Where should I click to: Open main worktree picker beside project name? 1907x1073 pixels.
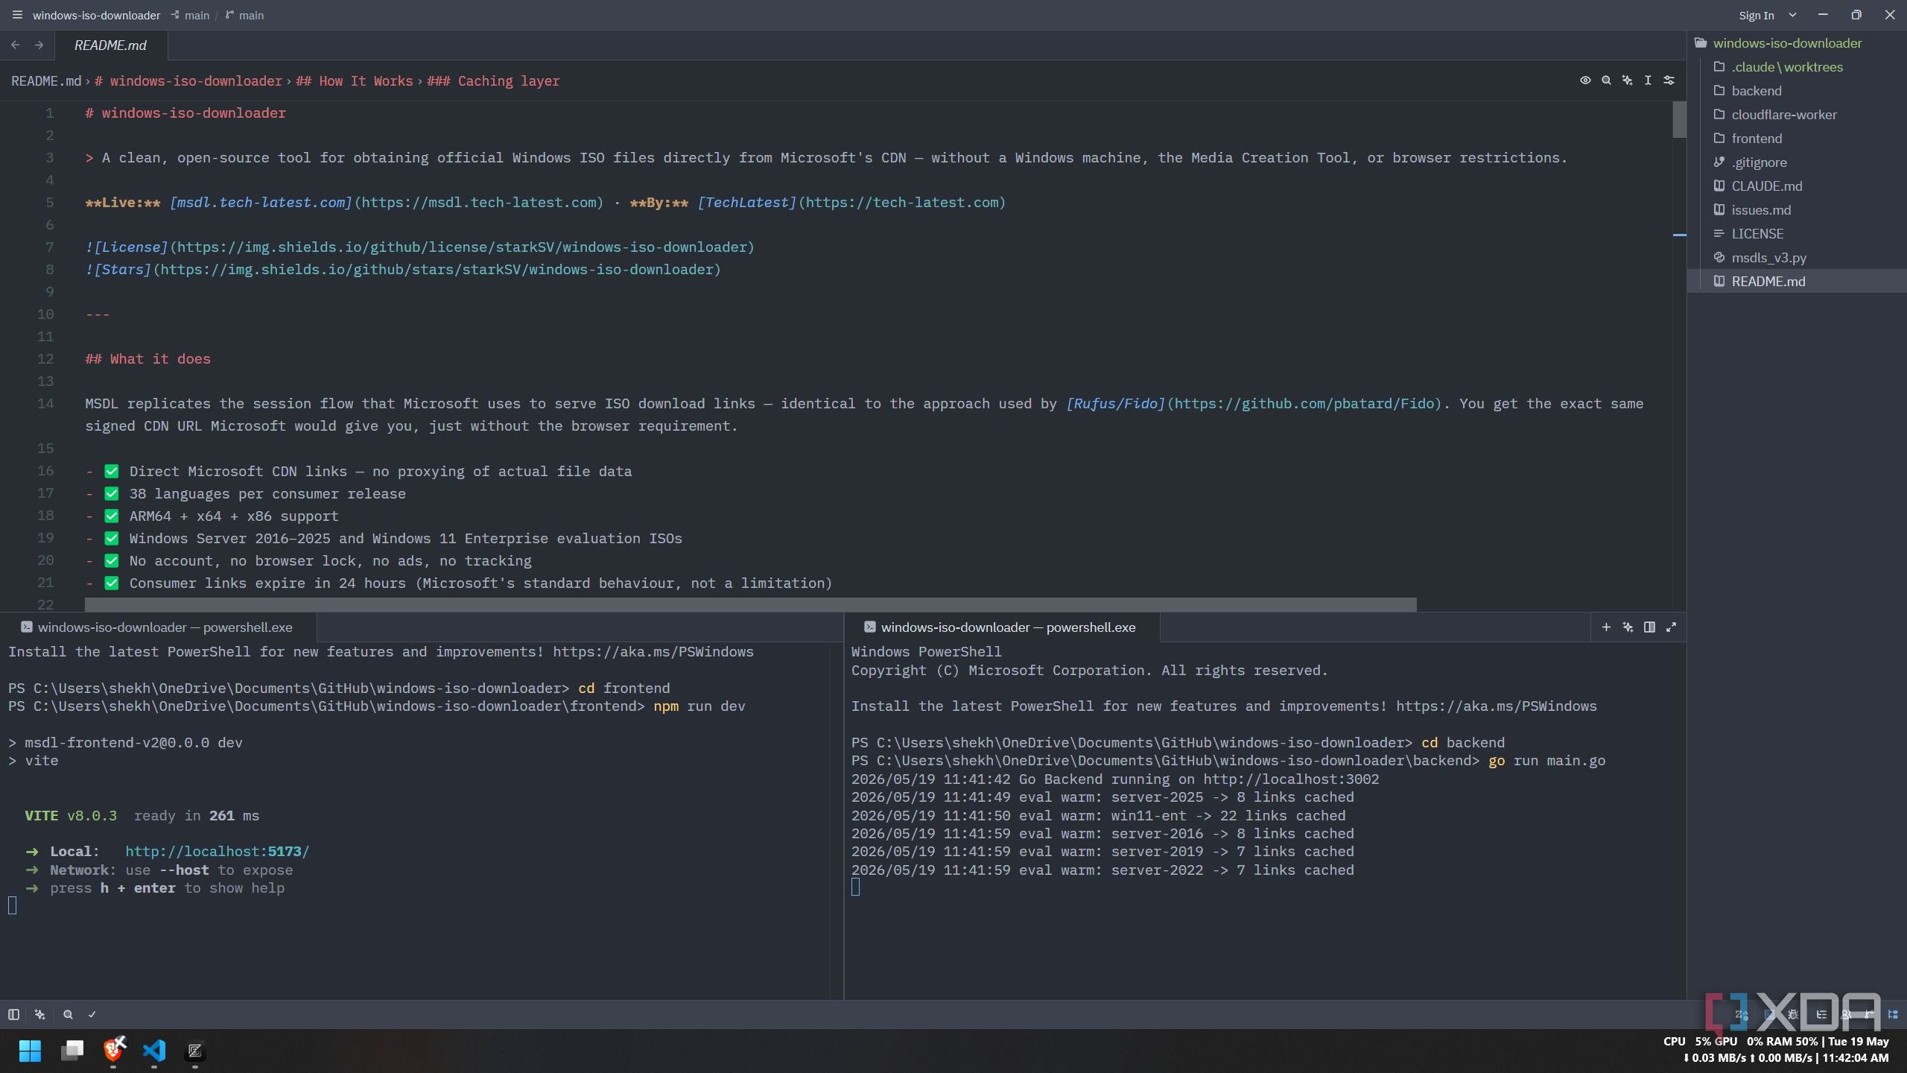[x=190, y=15]
